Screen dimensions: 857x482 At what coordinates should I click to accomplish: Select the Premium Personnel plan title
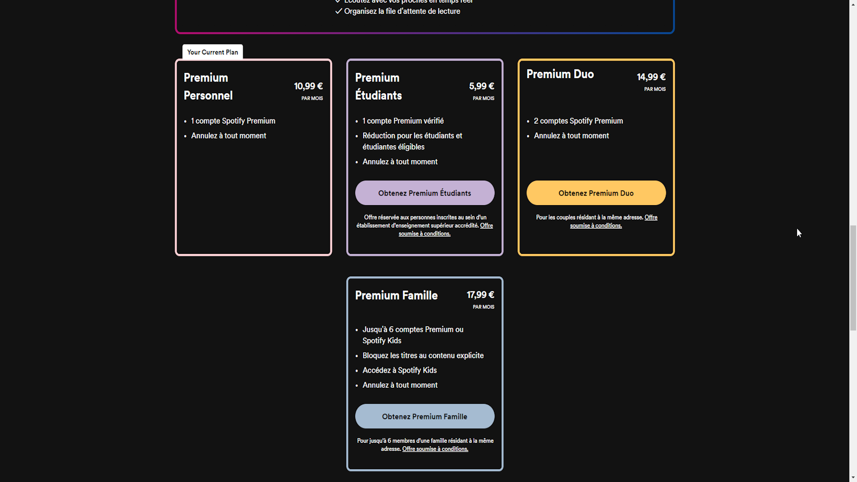point(208,86)
